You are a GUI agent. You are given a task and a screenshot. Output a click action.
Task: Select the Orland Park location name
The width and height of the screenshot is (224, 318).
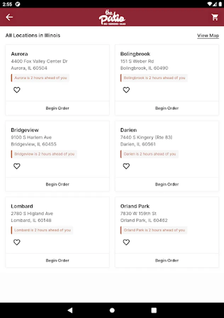pyautogui.click(x=135, y=206)
